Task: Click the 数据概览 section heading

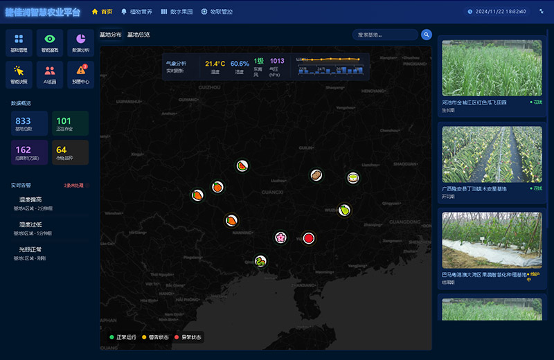Action: (21, 104)
